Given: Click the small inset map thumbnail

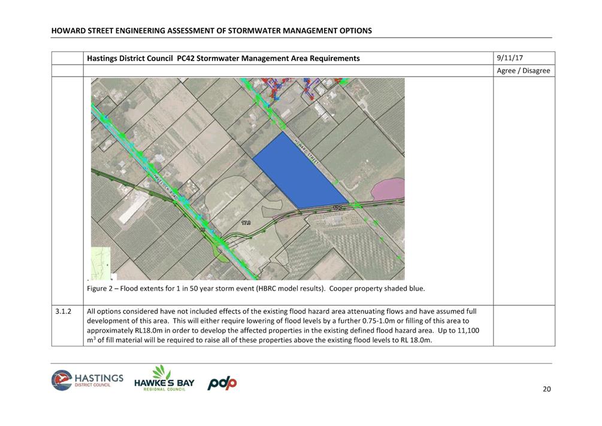Looking at the screenshot, I should click(x=101, y=264).
